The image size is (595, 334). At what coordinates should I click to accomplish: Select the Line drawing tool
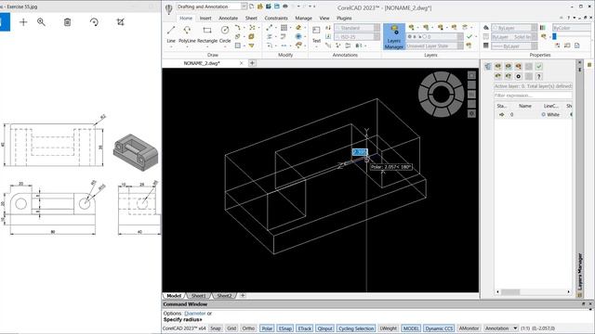tap(171, 33)
